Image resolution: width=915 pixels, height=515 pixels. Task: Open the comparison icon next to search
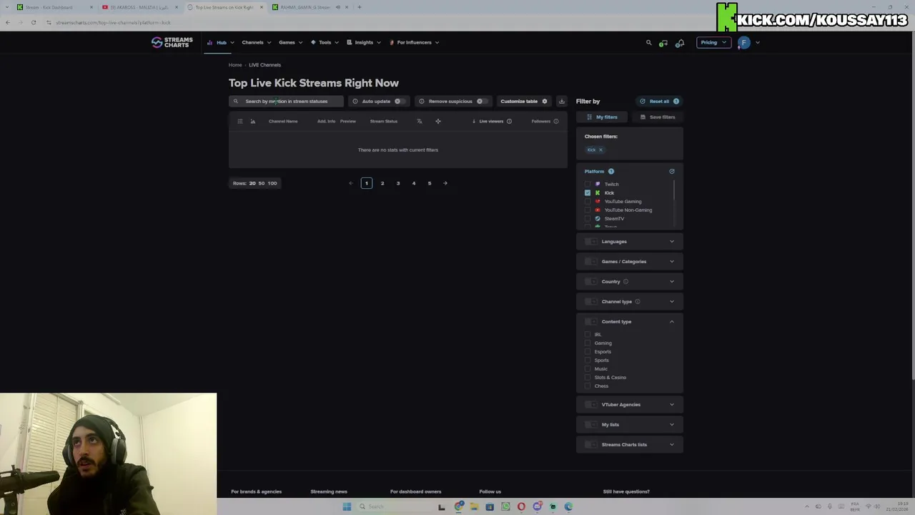pos(663,43)
